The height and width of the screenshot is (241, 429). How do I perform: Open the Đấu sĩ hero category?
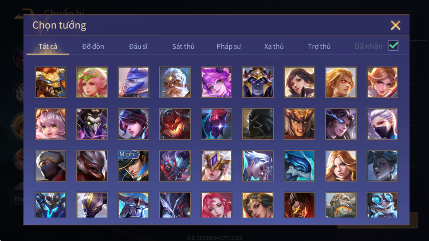[138, 46]
